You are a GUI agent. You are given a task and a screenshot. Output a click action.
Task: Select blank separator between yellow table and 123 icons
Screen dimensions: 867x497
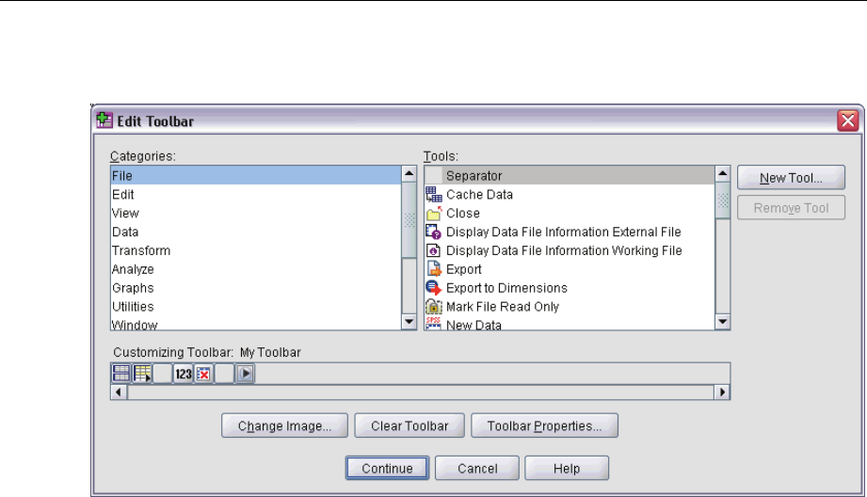163,374
